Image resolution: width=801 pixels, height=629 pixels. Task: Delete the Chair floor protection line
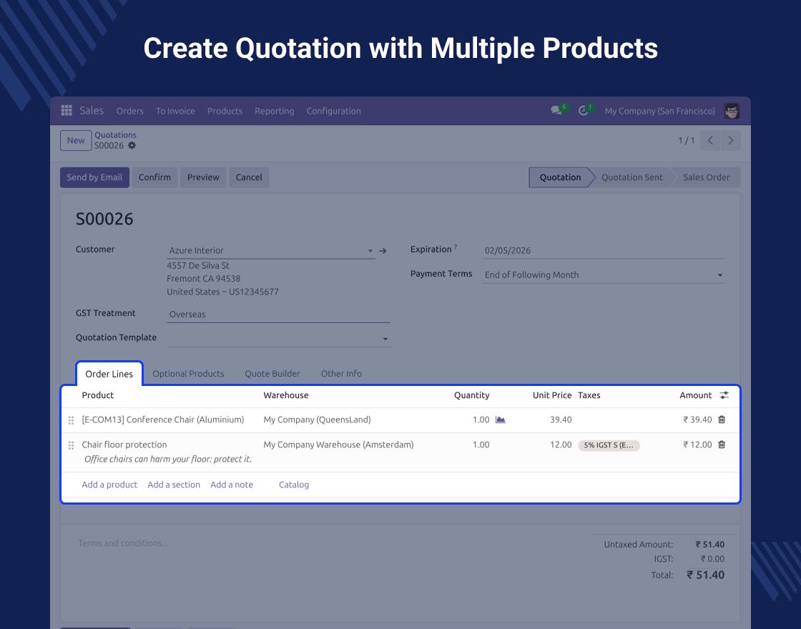[x=722, y=445]
